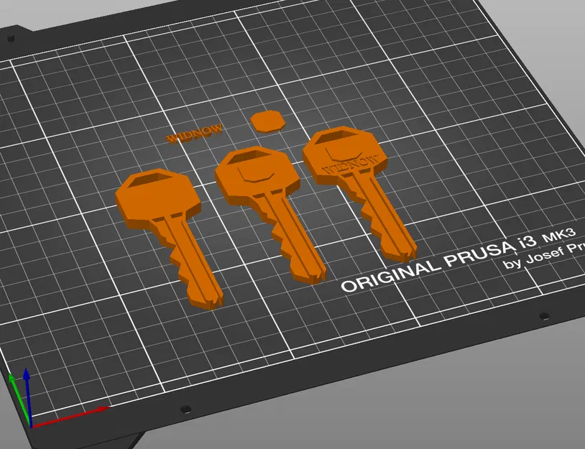Select the standalone WIDNOW text object

tap(194, 134)
